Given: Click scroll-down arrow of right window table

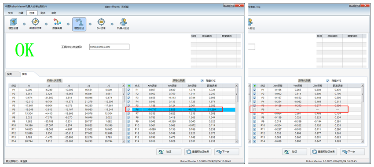Looking at the screenshot, I should click(x=363, y=141).
